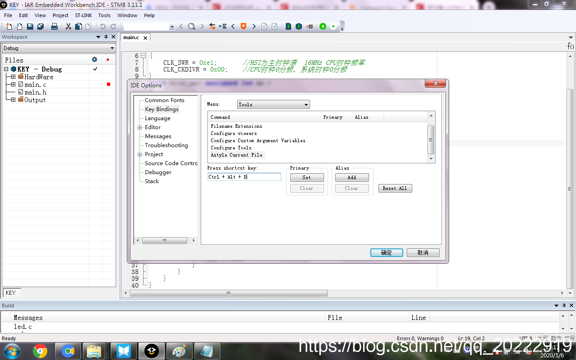576x360 pixels.
Task: Click the Alias Add button
Action: click(x=352, y=177)
